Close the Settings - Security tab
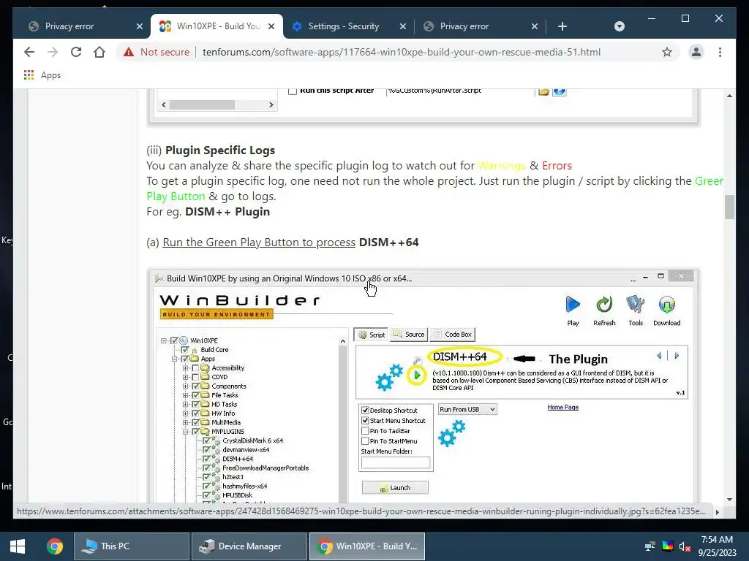Viewport: 749px width, 561px height. coord(403,26)
